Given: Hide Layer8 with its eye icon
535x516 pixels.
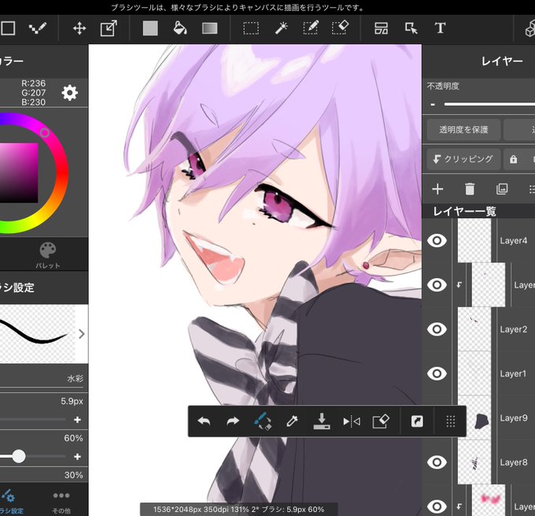Looking at the screenshot, I should click(x=437, y=462).
